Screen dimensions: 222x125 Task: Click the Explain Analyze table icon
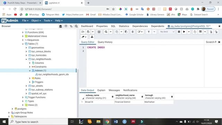(200, 32)
